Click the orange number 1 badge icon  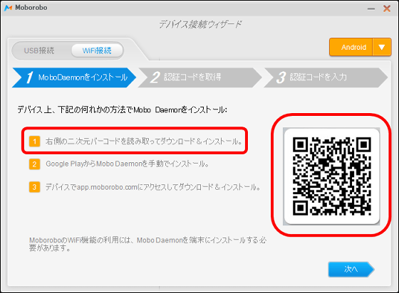pyautogui.click(x=35, y=142)
